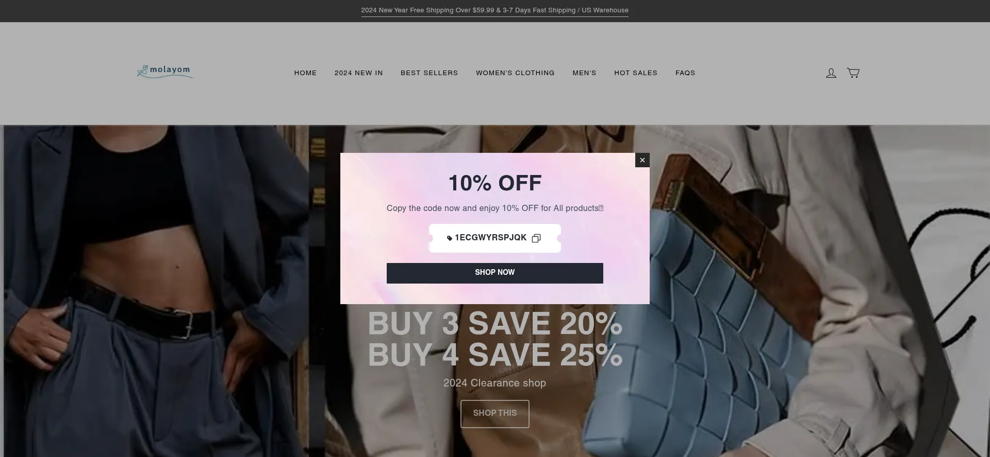This screenshot has width=990, height=457.
Task: Copy the discount code with copy icon
Action: [x=536, y=238]
